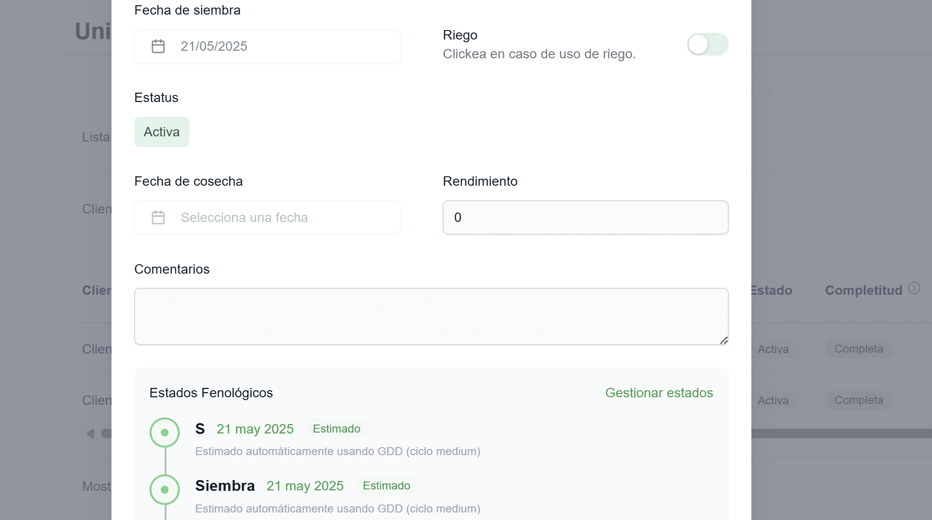Click inside the Comentarios text area

coord(431,316)
